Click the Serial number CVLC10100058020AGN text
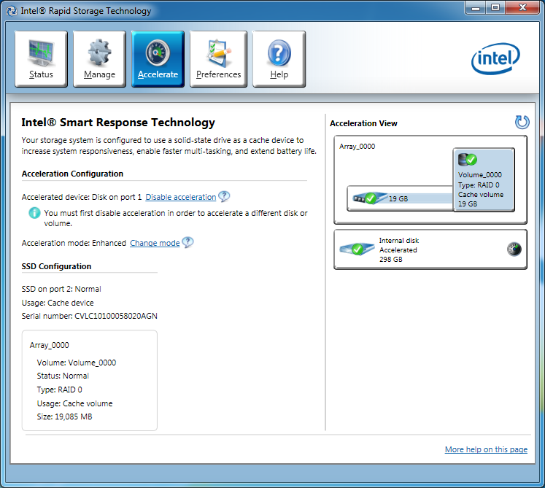545x488 pixels. pos(89,316)
